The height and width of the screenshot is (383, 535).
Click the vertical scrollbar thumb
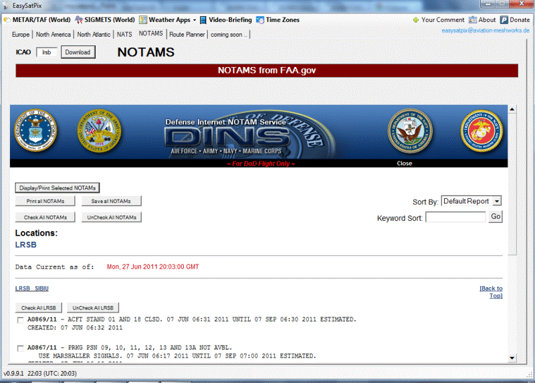[x=512, y=184]
